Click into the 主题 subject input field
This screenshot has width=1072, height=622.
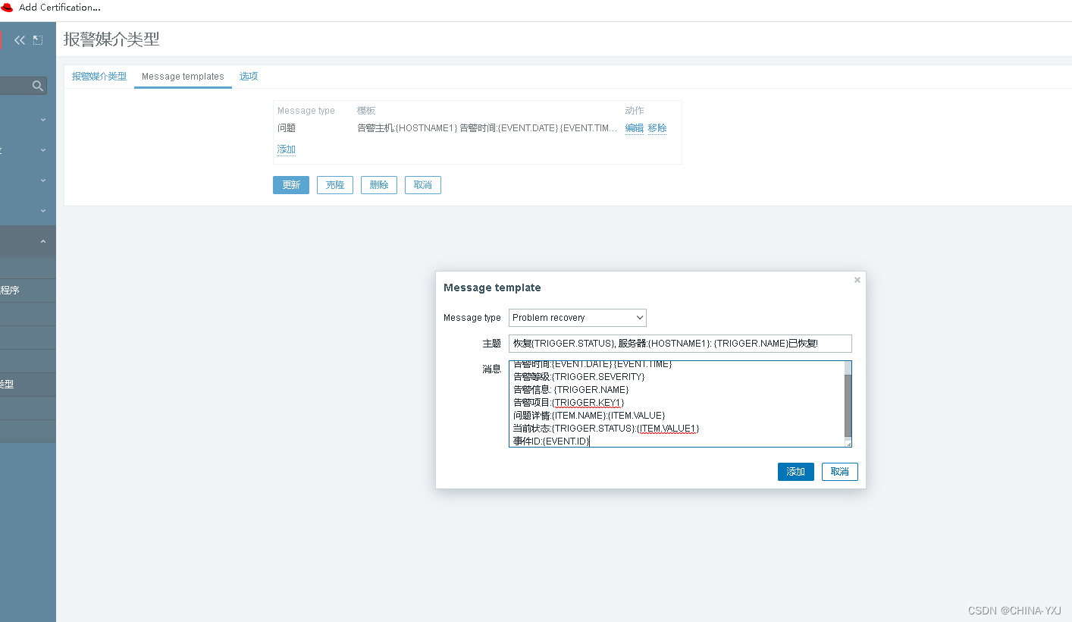click(680, 344)
